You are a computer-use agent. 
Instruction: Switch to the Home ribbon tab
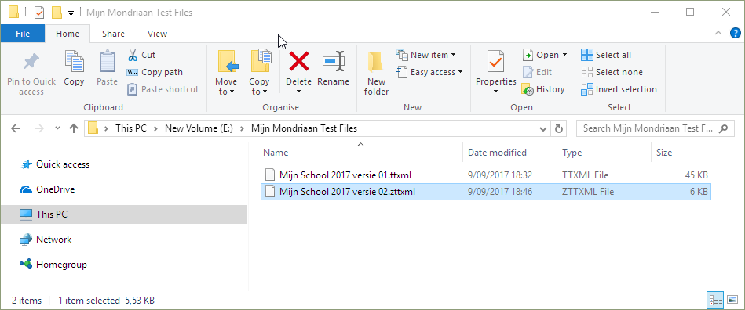(68, 34)
